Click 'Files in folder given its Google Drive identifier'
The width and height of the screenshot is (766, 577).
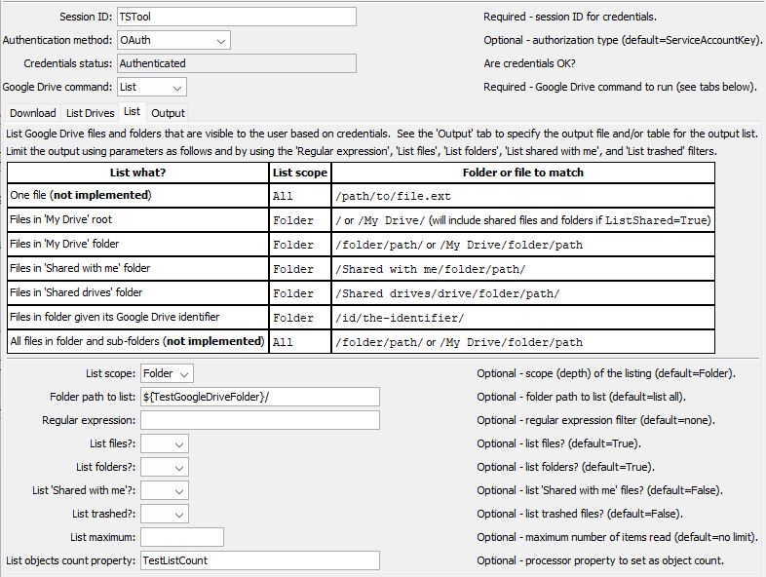(137, 318)
